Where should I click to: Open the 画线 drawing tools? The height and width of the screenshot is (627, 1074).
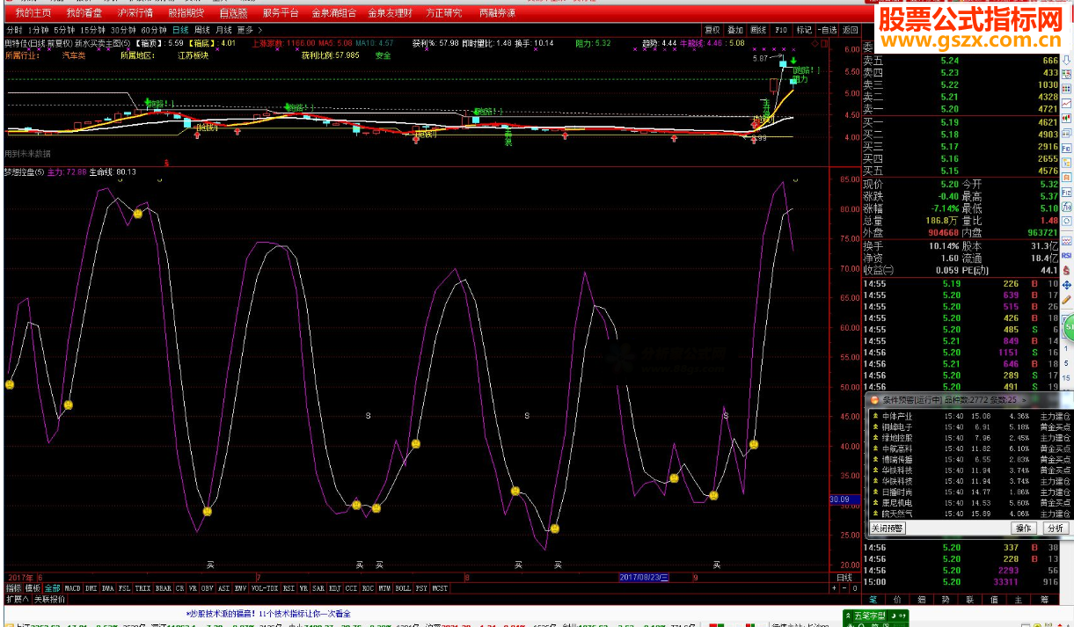(x=758, y=30)
